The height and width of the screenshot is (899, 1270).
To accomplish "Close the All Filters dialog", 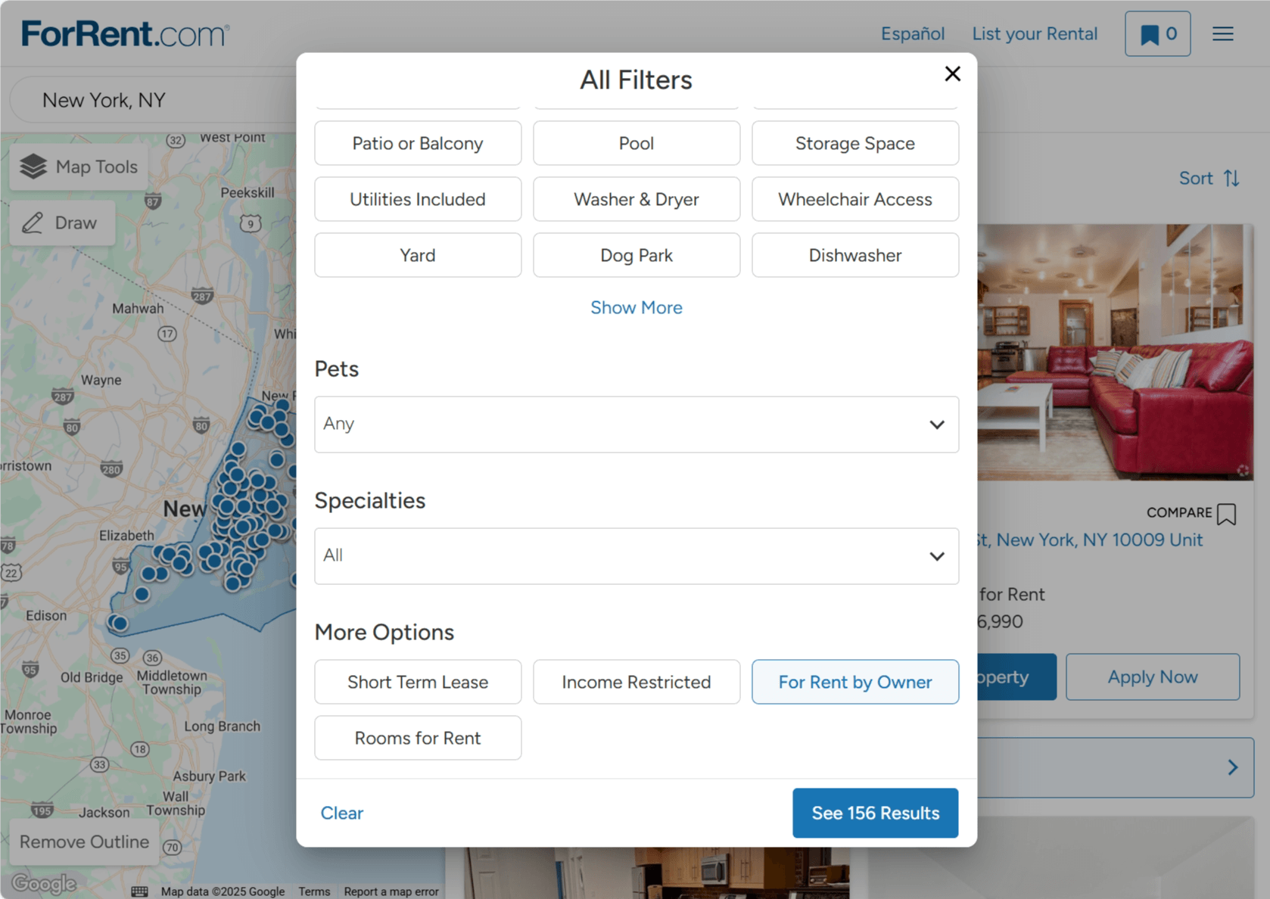I will pos(952,74).
